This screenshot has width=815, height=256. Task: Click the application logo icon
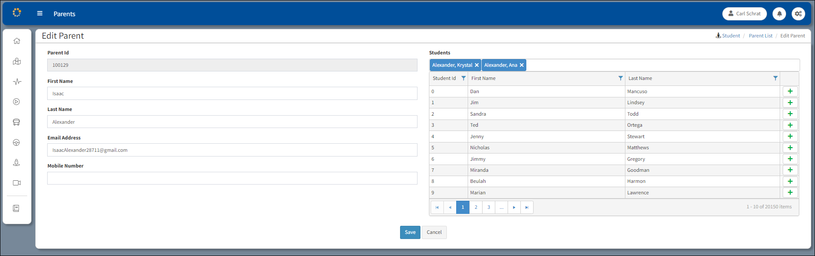coord(17,13)
